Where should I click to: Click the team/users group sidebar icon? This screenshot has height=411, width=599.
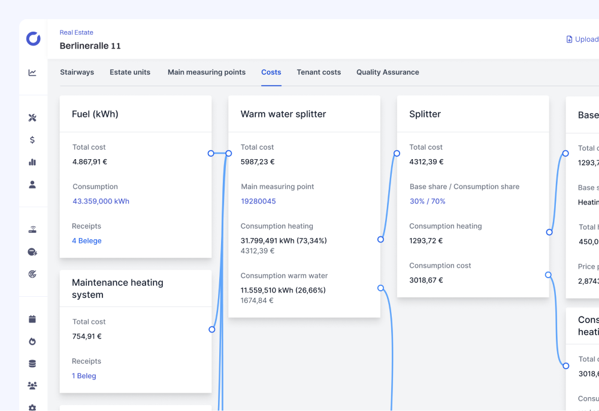point(32,385)
